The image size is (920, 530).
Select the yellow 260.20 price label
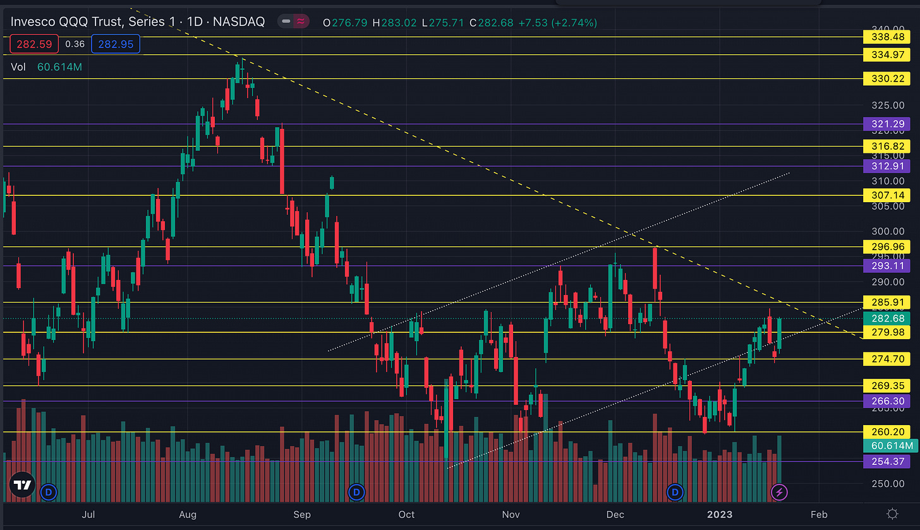[x=888, y=432]
